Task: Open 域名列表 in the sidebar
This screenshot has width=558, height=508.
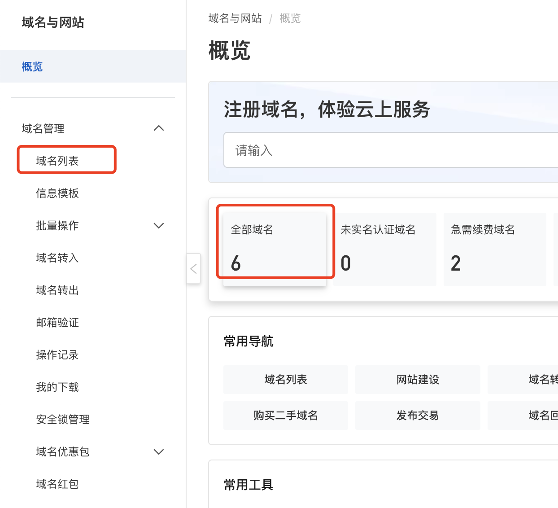Action: coord(57,161)
